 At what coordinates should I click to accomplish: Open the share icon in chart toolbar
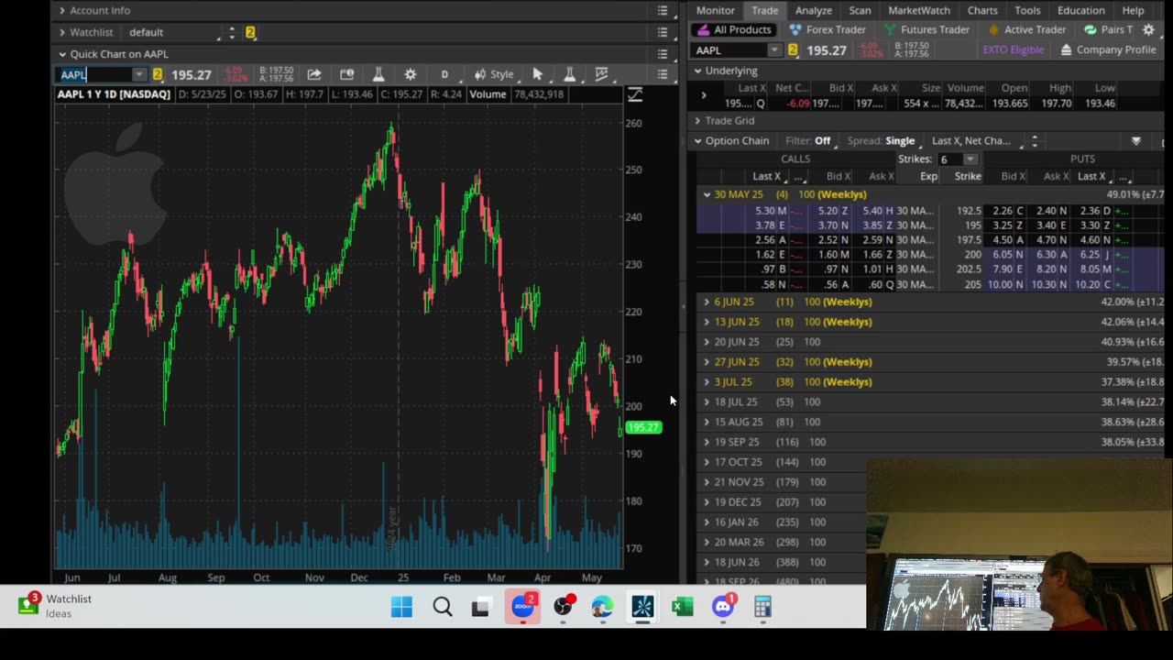(314, 74)
